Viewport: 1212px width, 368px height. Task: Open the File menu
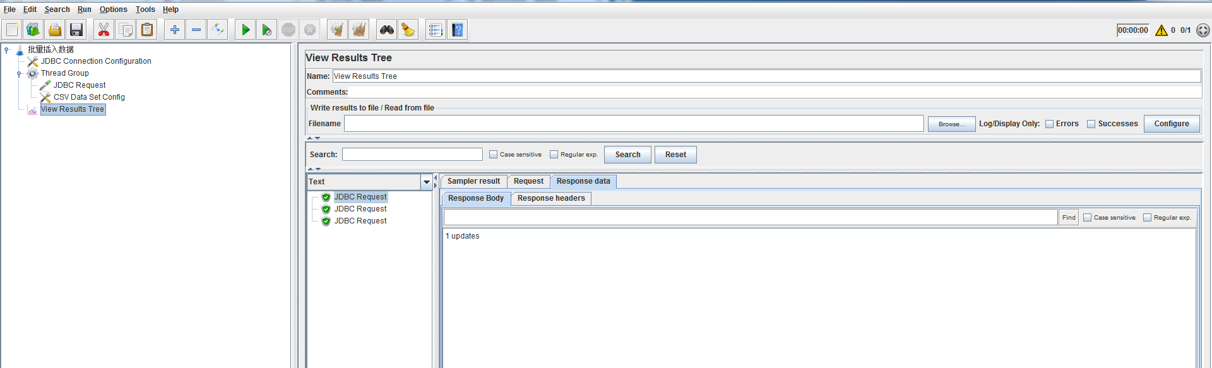[x=9, y=9]
